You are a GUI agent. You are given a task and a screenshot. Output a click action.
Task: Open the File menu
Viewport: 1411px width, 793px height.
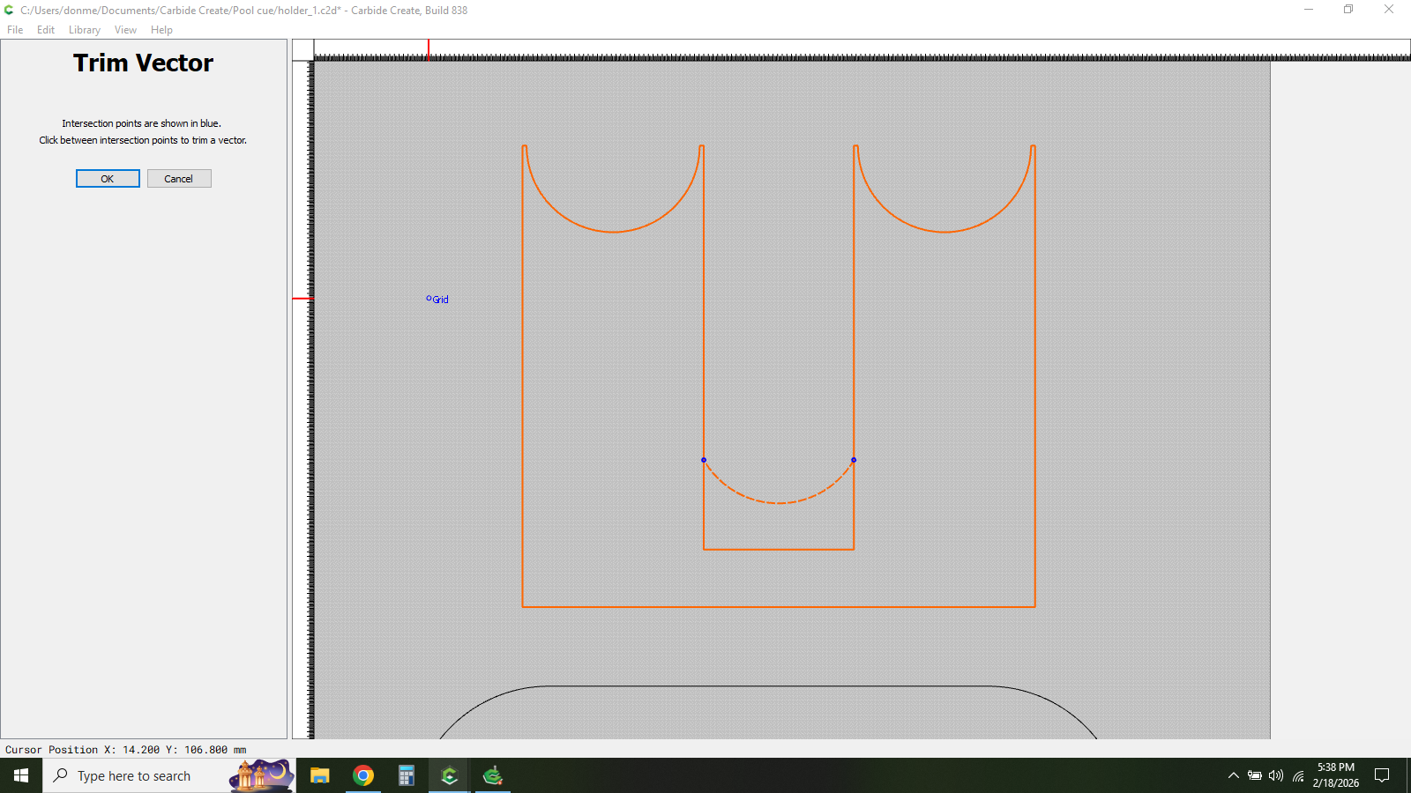point(15,30)
